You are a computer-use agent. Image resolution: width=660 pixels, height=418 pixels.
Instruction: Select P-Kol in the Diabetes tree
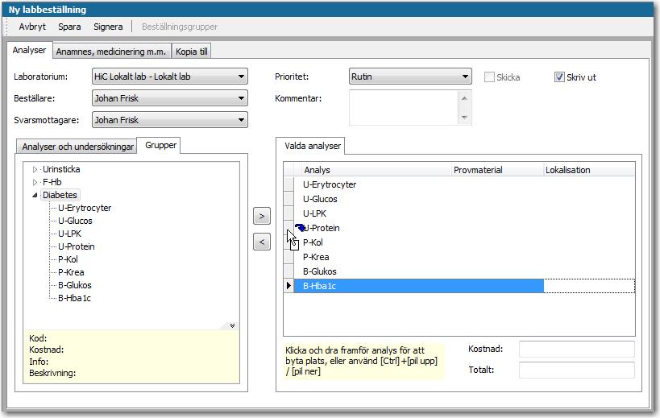(x=68, y=259)
